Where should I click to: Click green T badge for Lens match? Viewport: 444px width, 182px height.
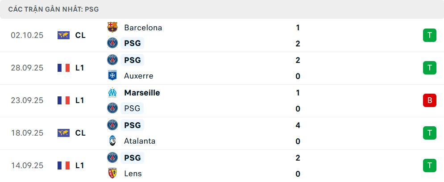point(429,165)
